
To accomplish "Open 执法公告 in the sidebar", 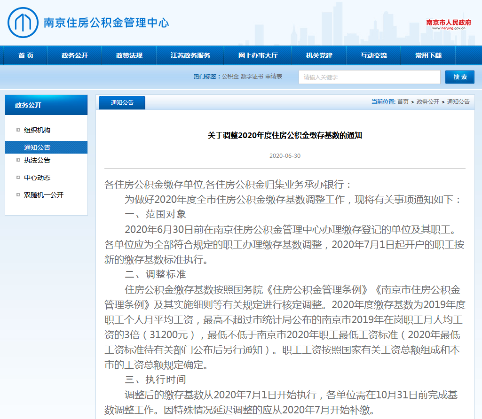I will click(37, 160).
